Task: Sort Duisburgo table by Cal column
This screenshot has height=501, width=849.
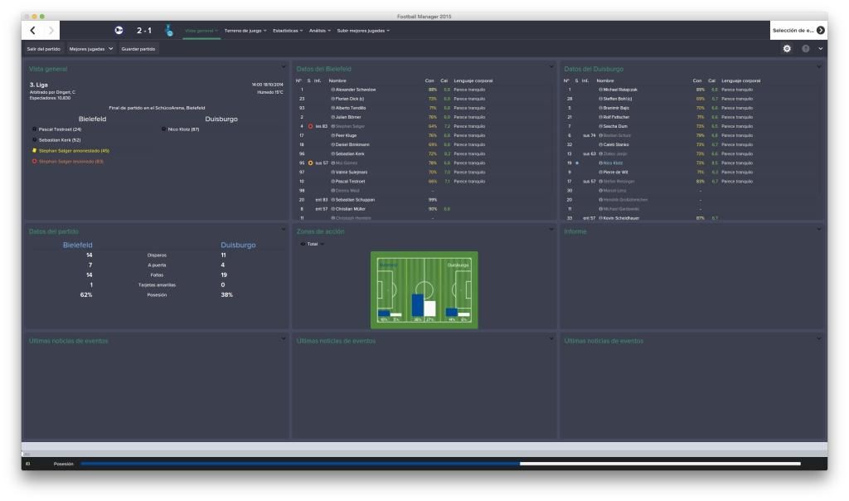Action: (711, 80)
